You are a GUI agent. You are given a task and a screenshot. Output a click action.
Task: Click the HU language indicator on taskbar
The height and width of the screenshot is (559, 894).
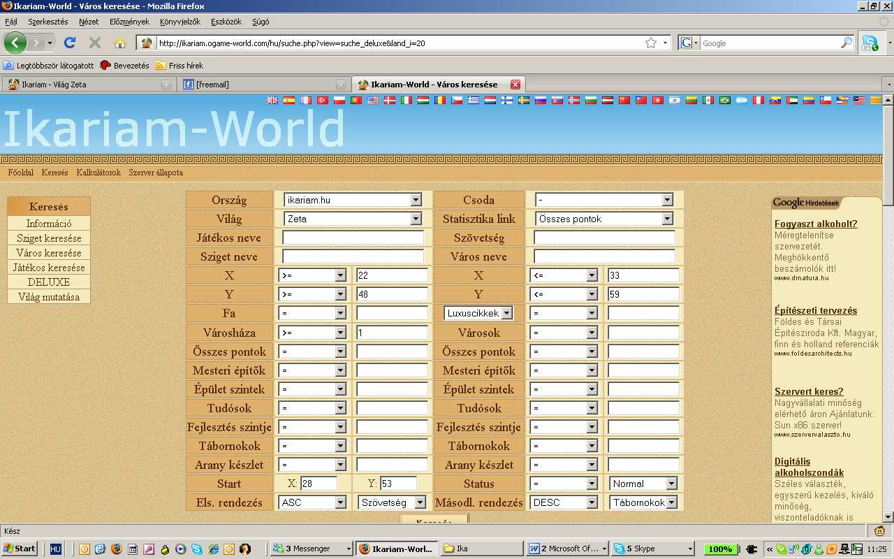[56, 549]
